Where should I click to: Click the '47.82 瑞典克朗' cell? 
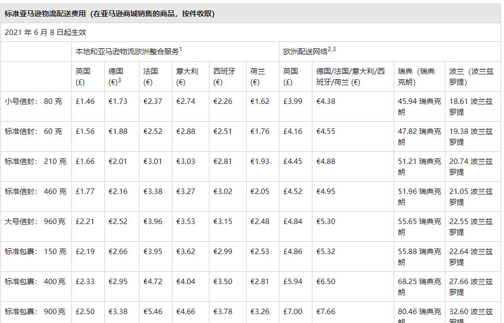(x=419, y=136)
